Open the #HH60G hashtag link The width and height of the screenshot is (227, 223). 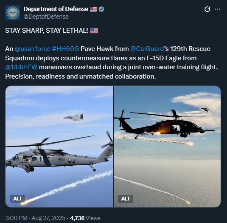coord(65,49)
